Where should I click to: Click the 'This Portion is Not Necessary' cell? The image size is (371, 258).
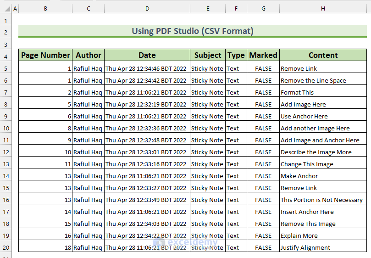click(x=322, y=200)
